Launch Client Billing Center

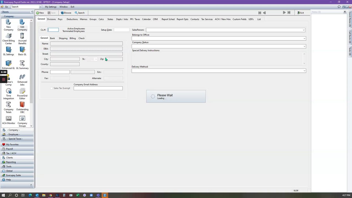pyautogui.click(x=9, y=39)
